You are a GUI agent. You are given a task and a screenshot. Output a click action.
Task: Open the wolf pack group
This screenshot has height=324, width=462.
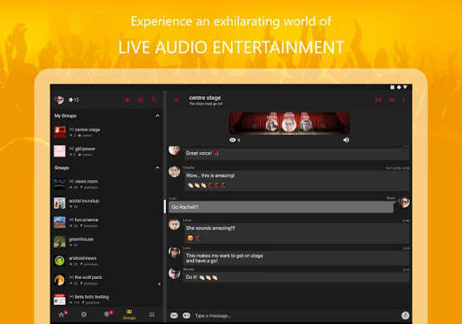(x=106, y=280)
